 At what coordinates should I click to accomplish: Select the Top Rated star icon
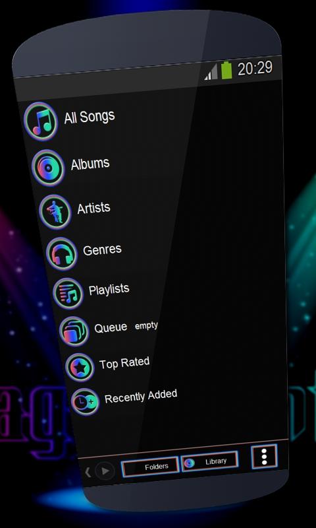click(80, 368)
